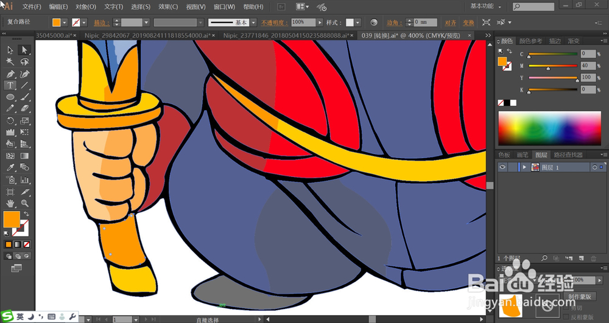609x323 pixels.
Task: Open stroke color dropdown in control bar
Action: 84,23
